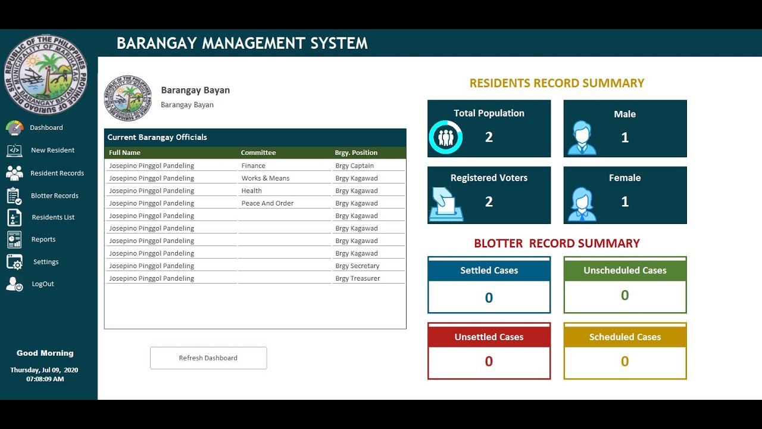Click the LogOut user icon
Screen dimensions: 762x429
click(x=14, y=284)
